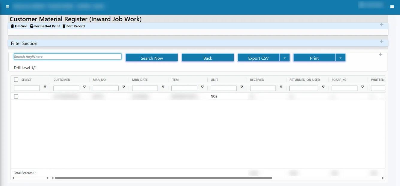
Task: Tick the checkbox of the NOS row
Action: point(16,96)
